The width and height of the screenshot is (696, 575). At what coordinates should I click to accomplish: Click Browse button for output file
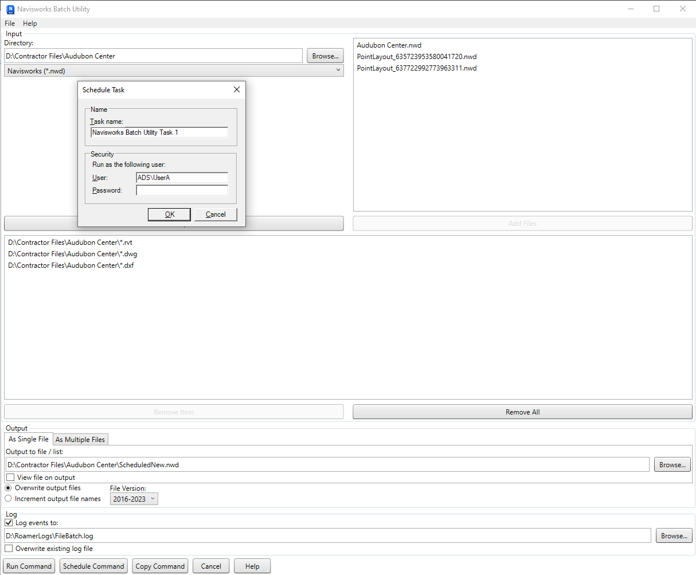(672, 464)
